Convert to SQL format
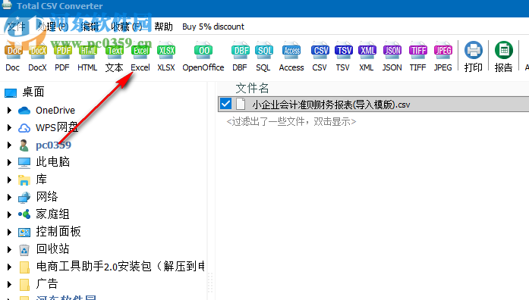The image size is (529, 300). point(263,58)
